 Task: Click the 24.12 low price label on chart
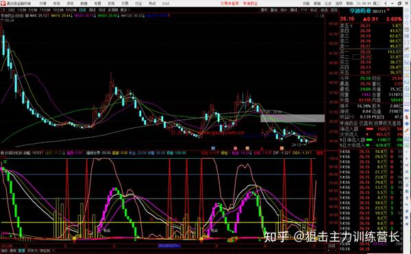pos(297,144)
